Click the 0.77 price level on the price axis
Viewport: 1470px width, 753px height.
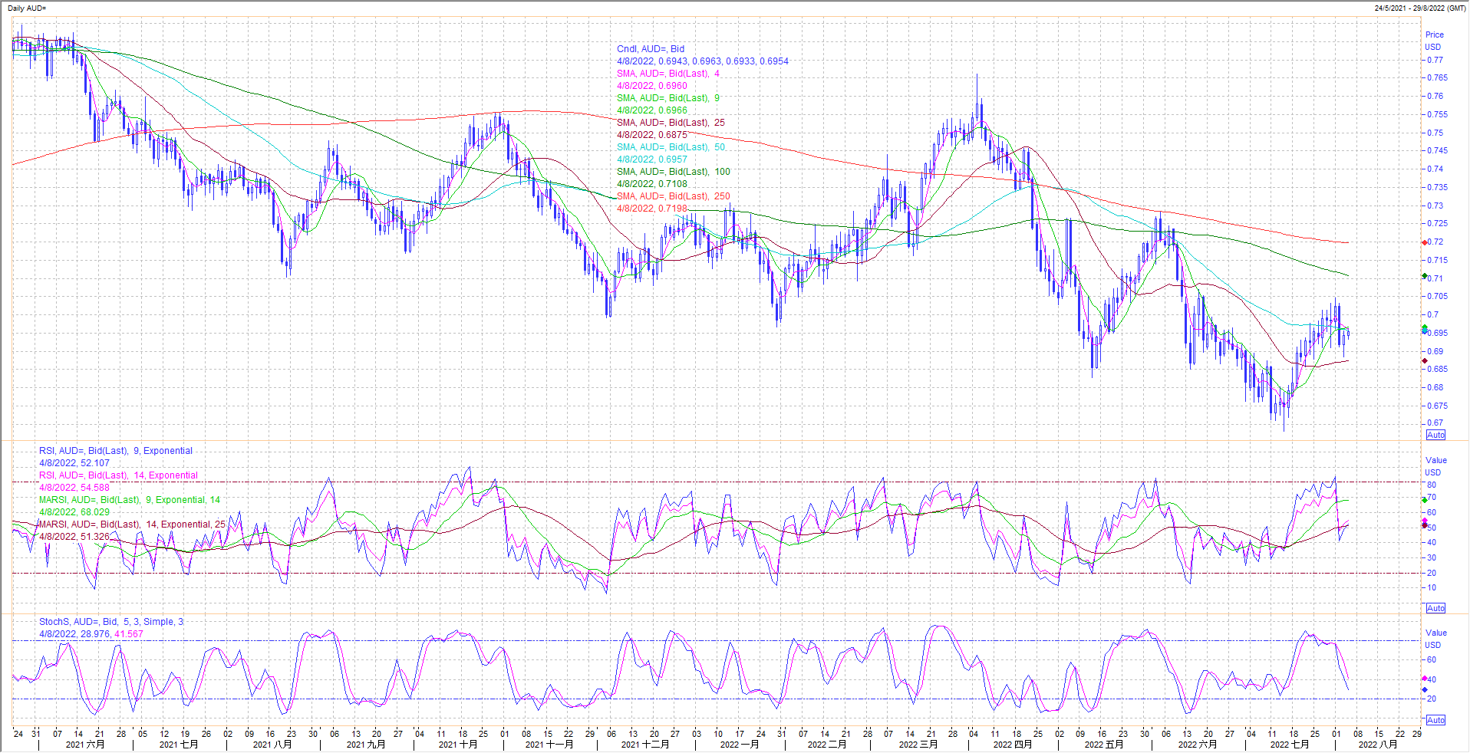pos(1435,60)
